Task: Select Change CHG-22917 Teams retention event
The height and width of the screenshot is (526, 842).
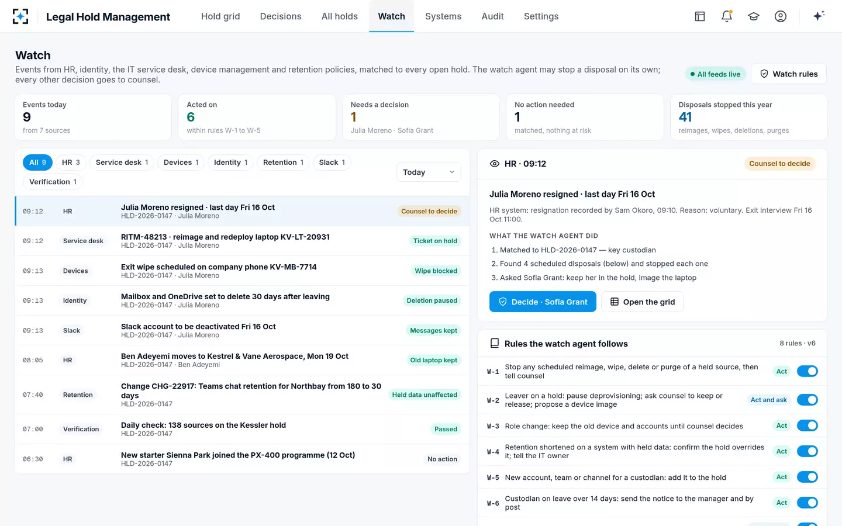Action: pyautogui.click(x=242, y=394)
